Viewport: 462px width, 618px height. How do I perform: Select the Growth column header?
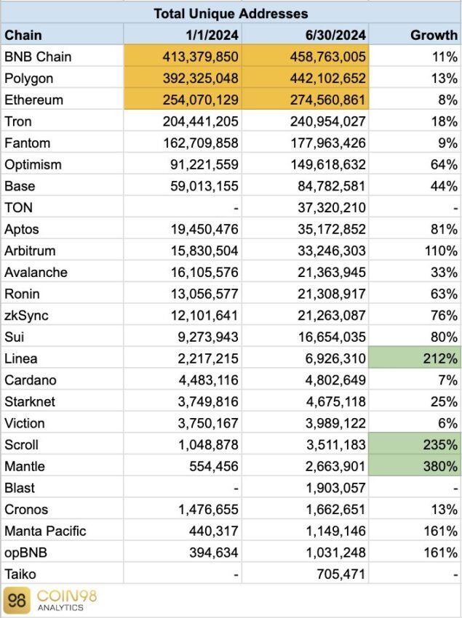415,35
